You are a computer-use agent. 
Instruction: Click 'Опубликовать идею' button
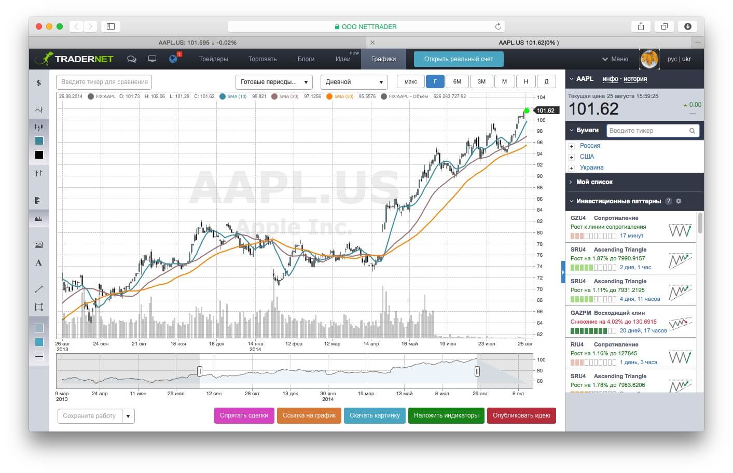click(521, 415)
